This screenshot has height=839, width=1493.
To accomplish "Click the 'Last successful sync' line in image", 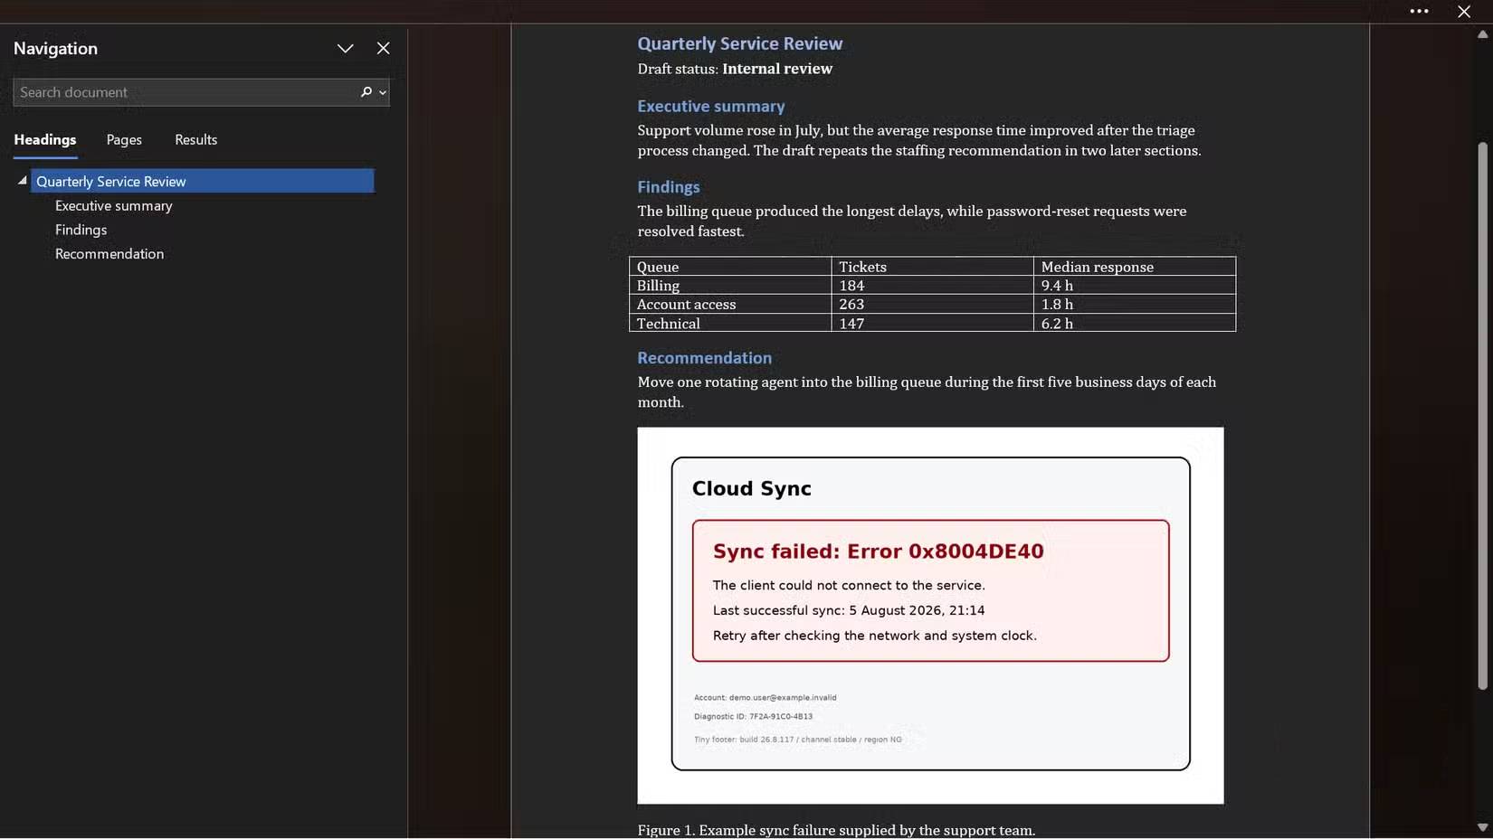I will click(849, 610).
